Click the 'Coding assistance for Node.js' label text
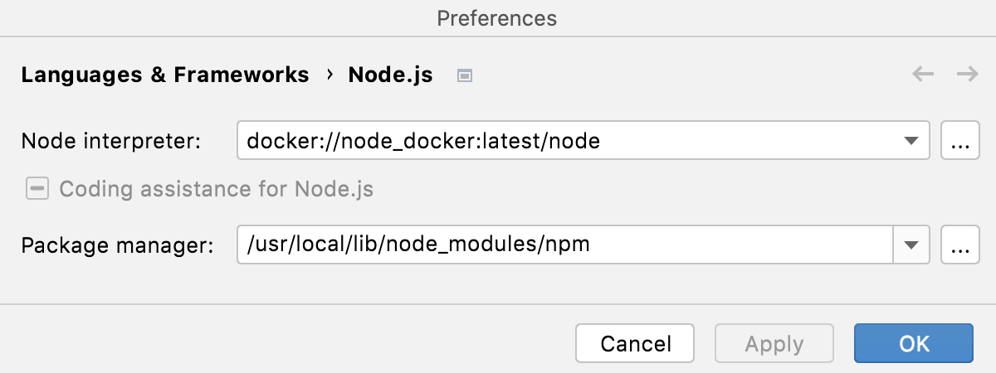 [217, 190]
